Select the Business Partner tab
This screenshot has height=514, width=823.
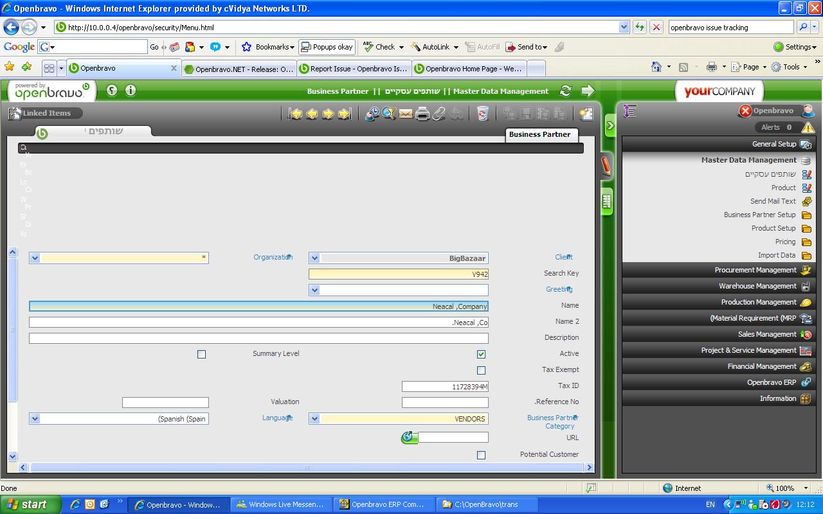pos(539,134)
